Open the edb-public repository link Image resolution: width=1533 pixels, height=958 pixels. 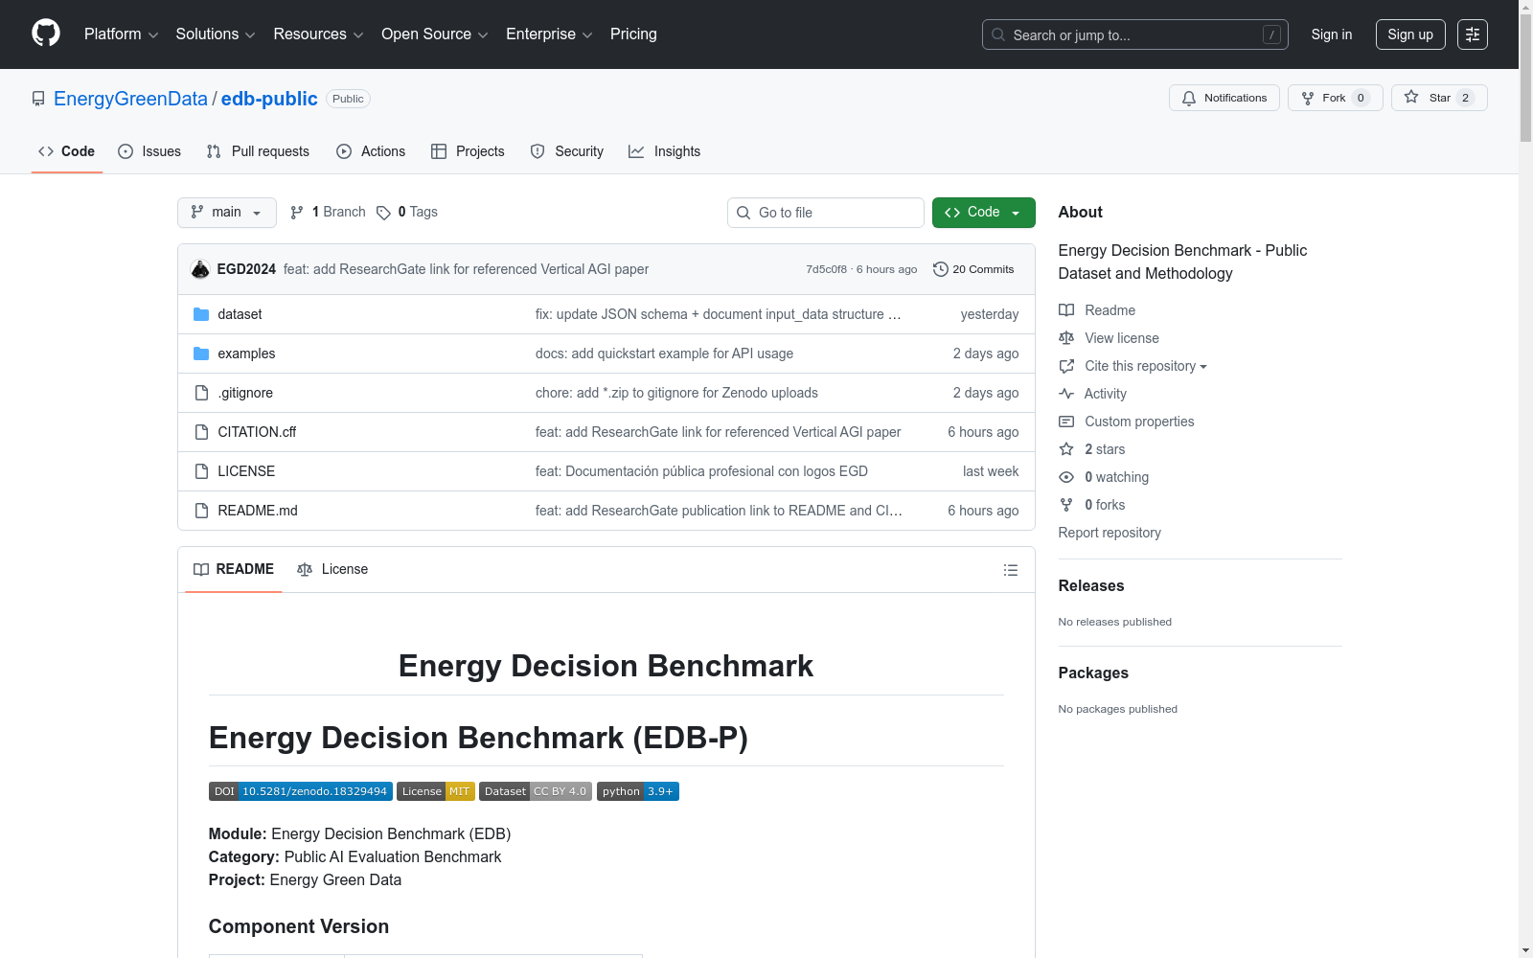(269, 99)
